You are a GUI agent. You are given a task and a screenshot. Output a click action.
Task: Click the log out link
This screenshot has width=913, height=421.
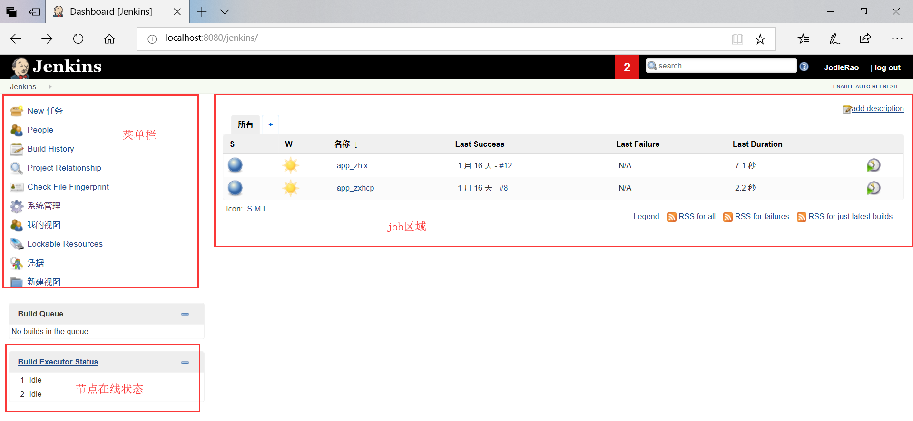click(x=887, y=67)
